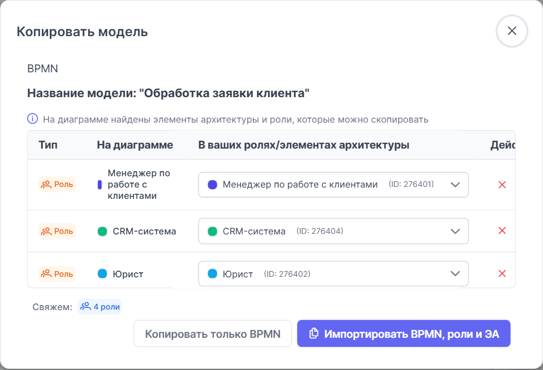The height and width of the screenshot is (370, 543).
Task: Click the Роль badge in Юрист row
Action: [x=57, y=274]
